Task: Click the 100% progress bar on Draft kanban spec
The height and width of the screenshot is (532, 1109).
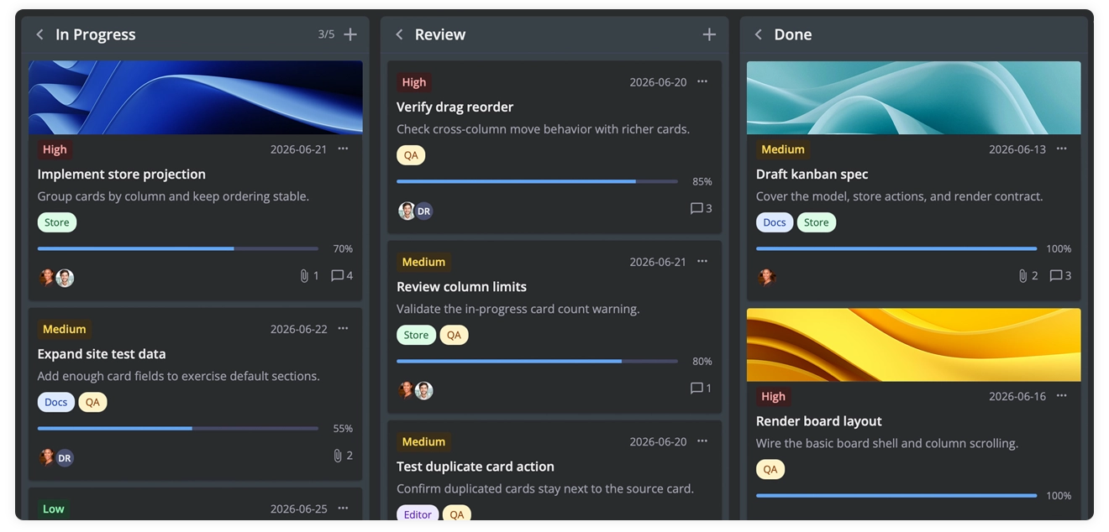Action: point(896,248)
